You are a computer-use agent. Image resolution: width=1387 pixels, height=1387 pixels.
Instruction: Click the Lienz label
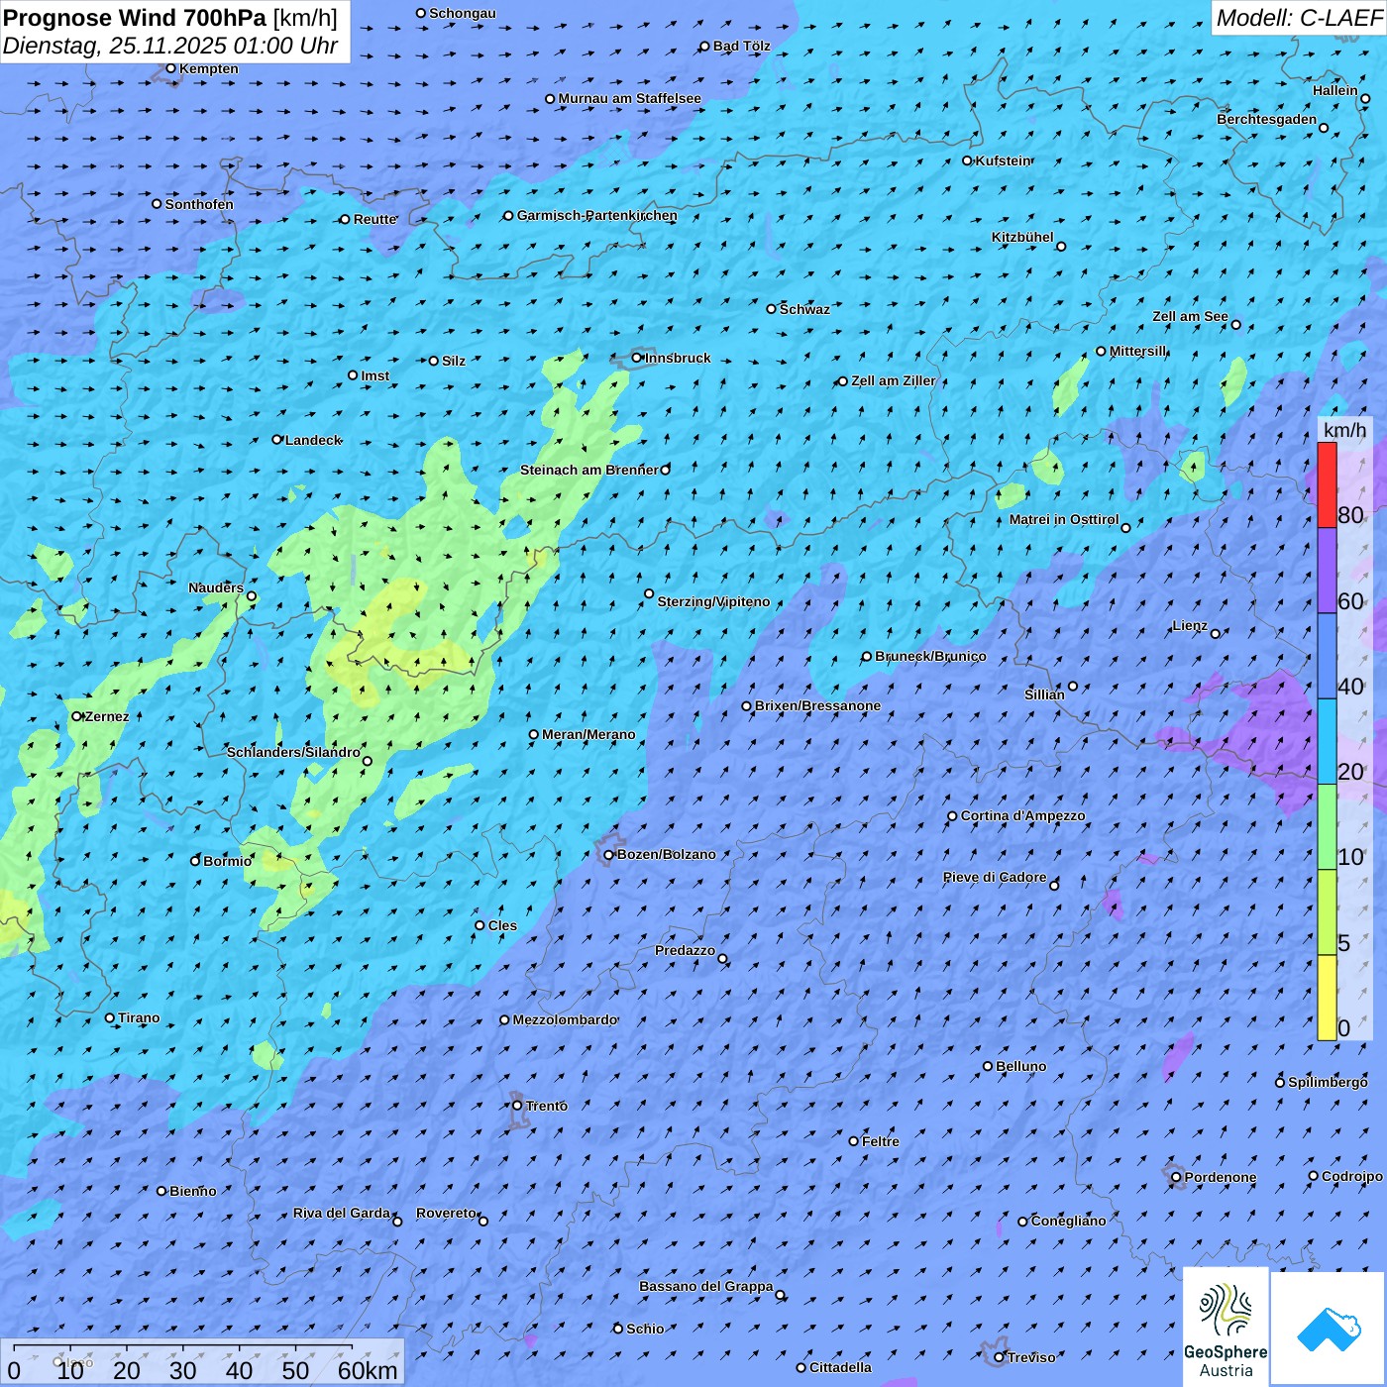1190,625
